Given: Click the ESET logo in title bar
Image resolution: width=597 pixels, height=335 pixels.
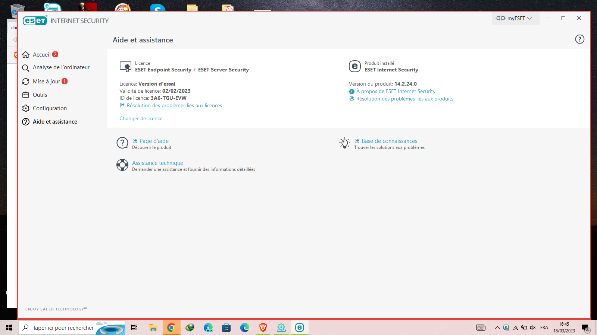Looking at the screenshot, I should click(35, 21).
